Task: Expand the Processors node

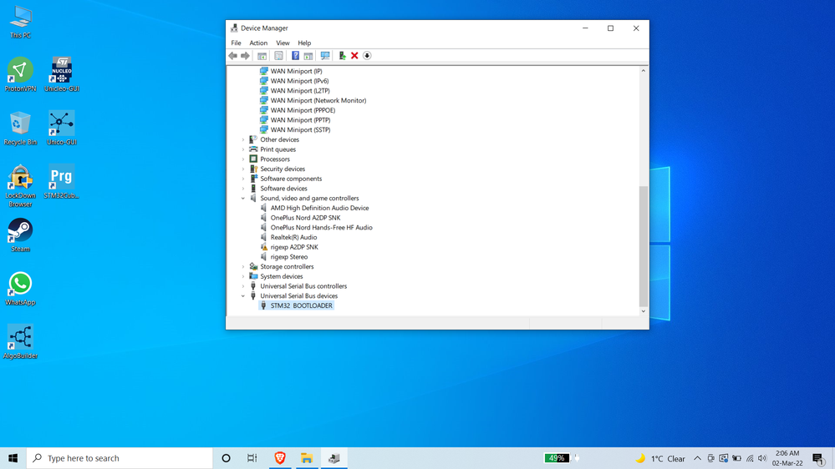Action: [x=243, y=159]
